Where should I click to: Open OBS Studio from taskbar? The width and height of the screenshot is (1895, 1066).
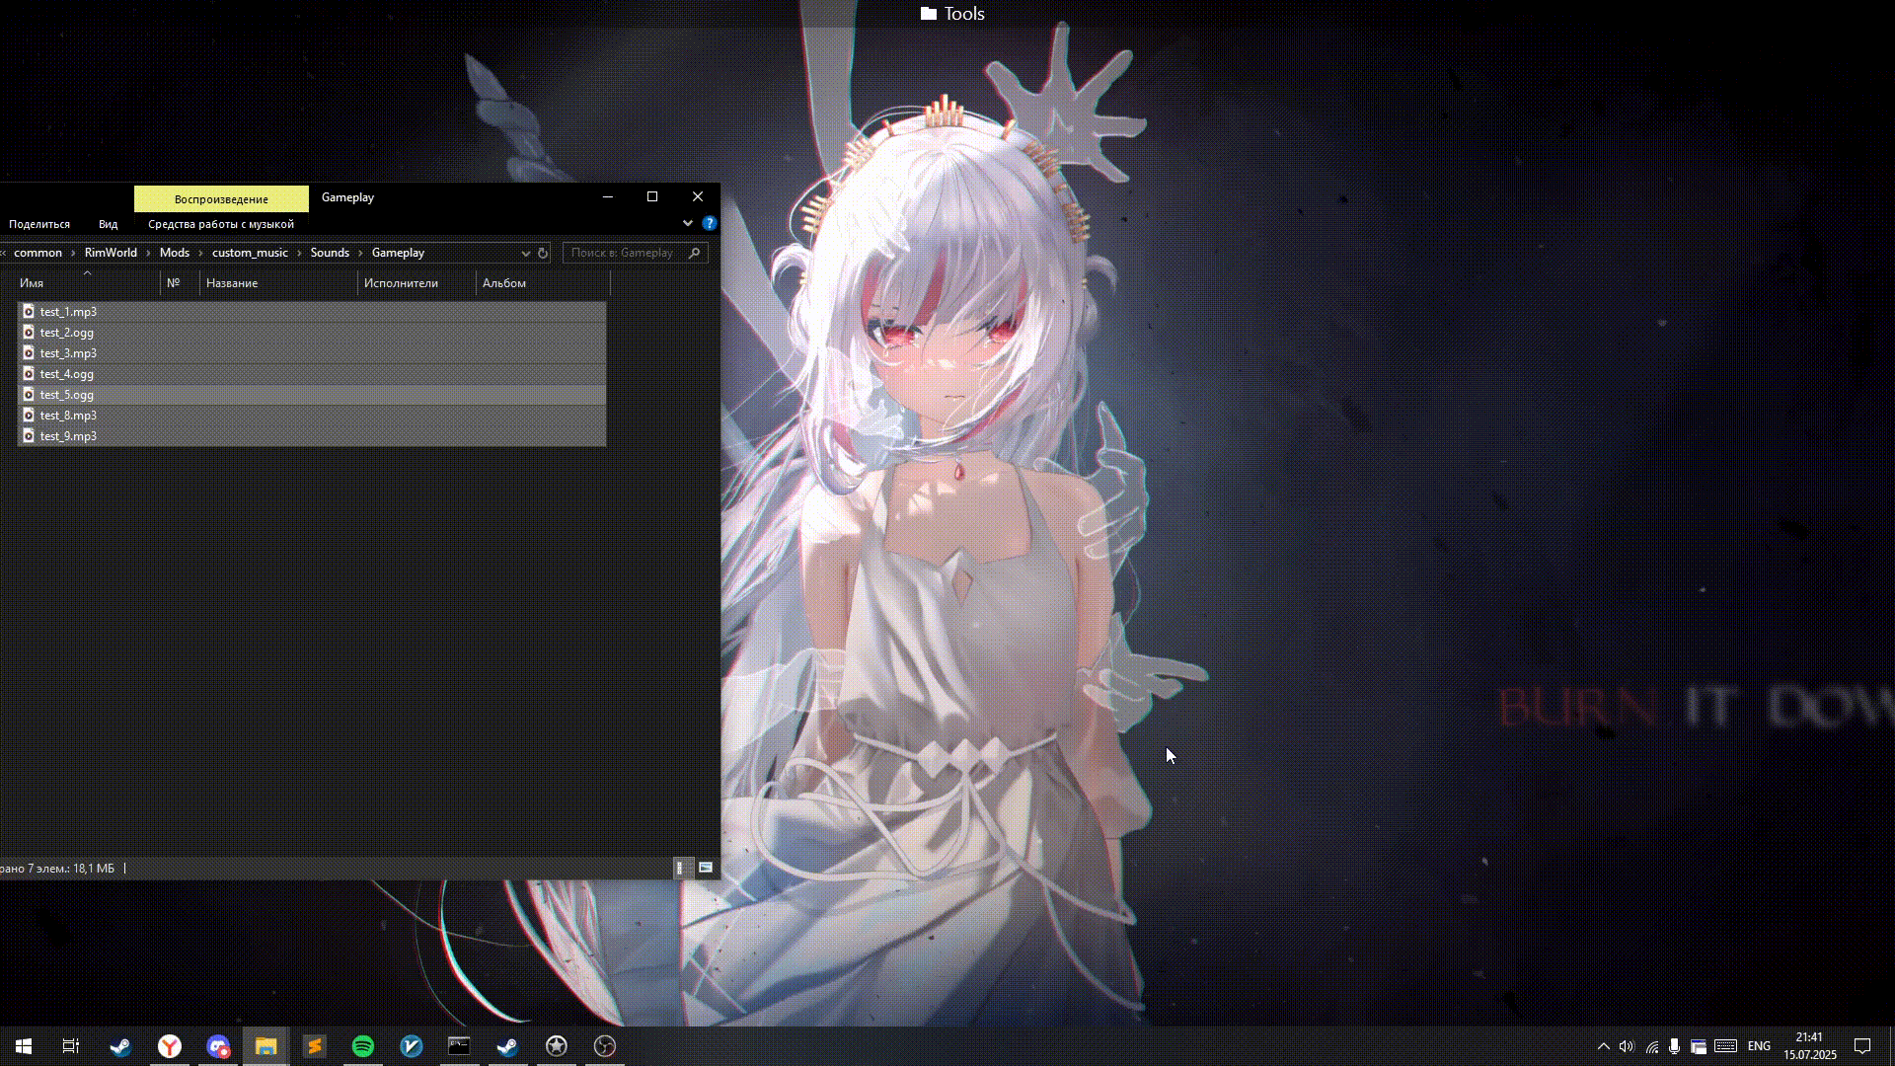point(605,1046)
